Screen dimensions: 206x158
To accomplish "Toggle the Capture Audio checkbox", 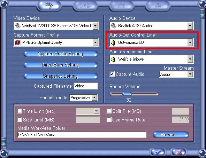I will (x=112, y=74).
